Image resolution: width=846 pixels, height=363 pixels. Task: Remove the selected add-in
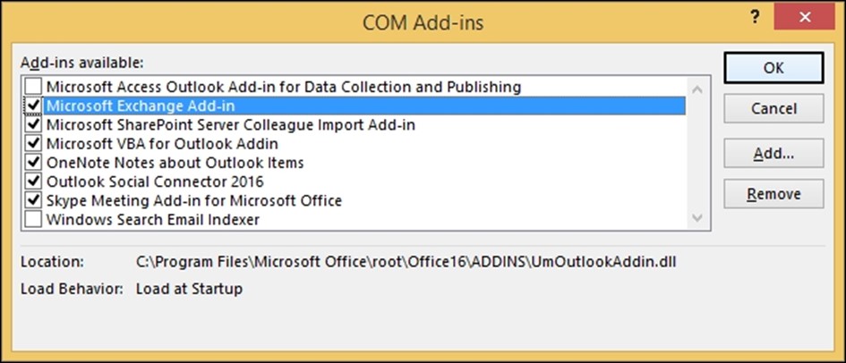[x=773, y=194]
